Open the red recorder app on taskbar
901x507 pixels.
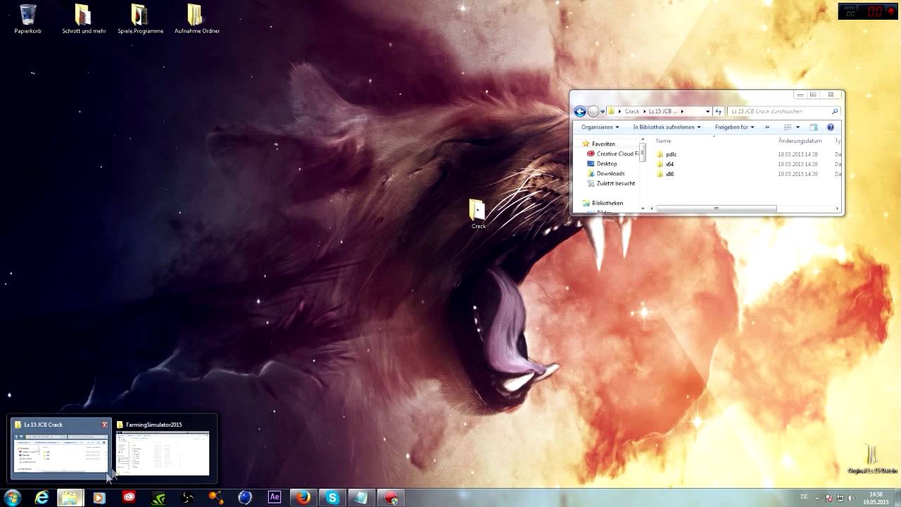tap(391, 497)
